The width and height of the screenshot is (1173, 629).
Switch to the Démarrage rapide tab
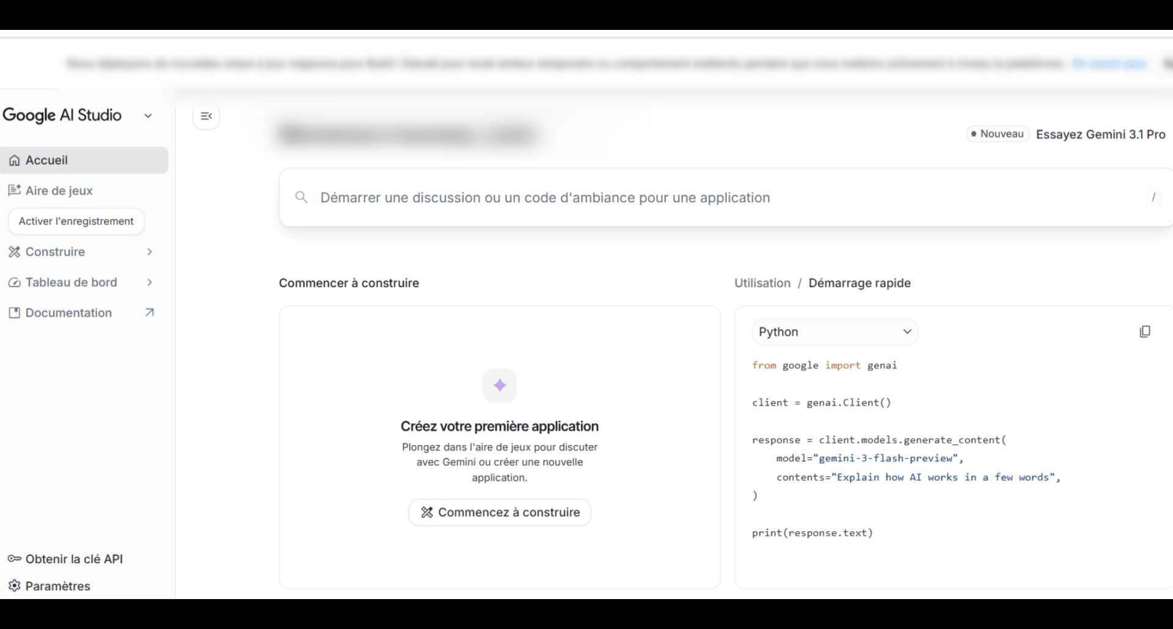pyautogui.click(x=860, y=283)
